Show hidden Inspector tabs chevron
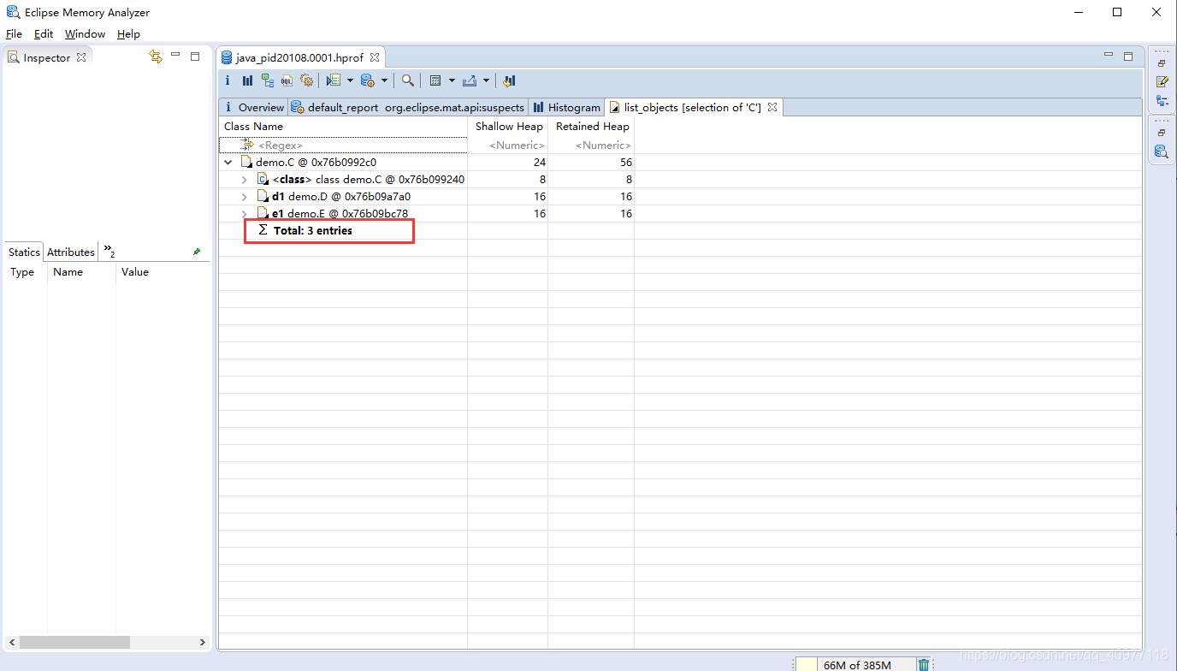This screenshot has width=1177, height=671. click(x=109, y=251)
